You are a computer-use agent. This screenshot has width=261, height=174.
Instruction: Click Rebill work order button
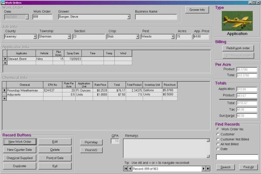[238, 48]
